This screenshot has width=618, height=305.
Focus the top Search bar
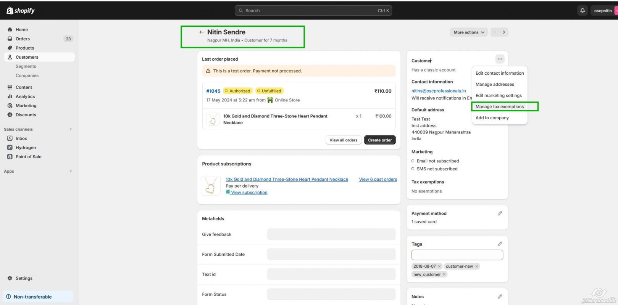pyautogui.click(x=313, y=11)
